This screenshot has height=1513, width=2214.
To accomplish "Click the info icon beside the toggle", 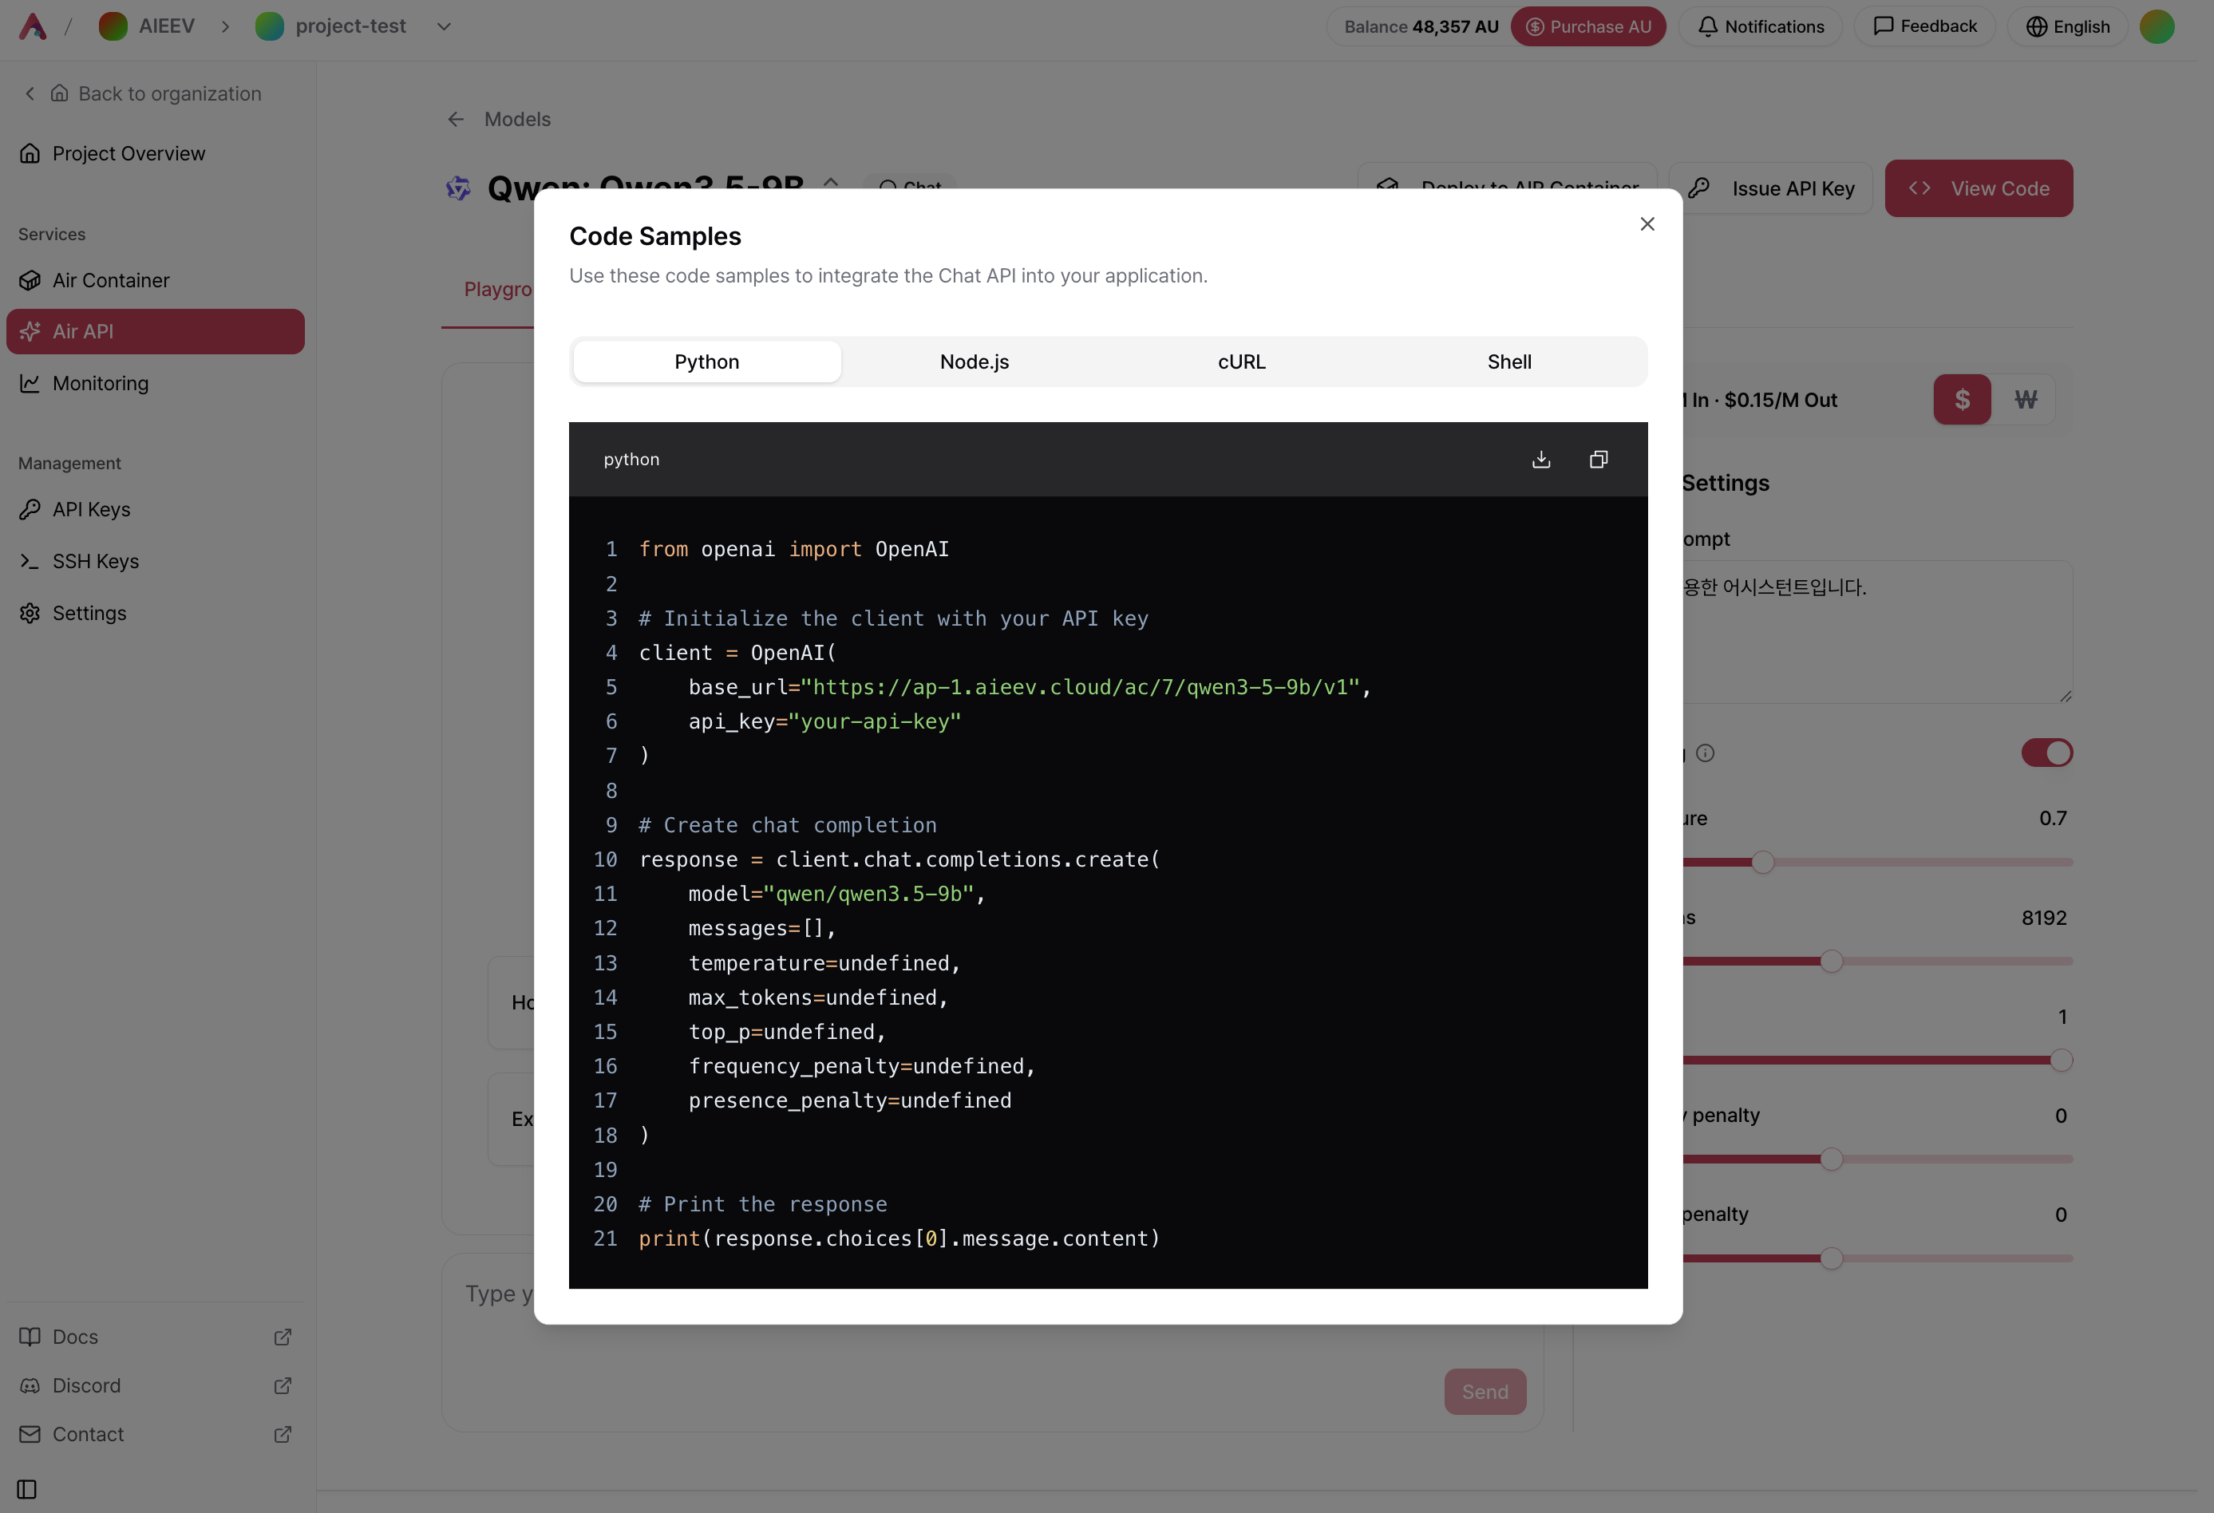I will click(1706, 753).
